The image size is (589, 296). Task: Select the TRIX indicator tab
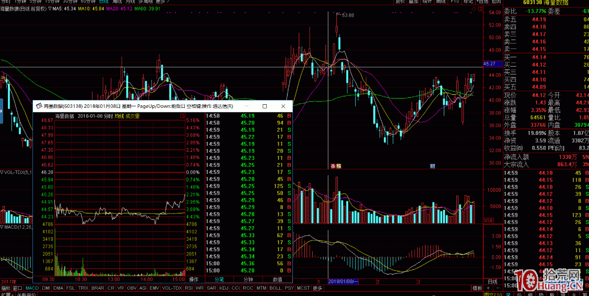(x=83, y=288)
